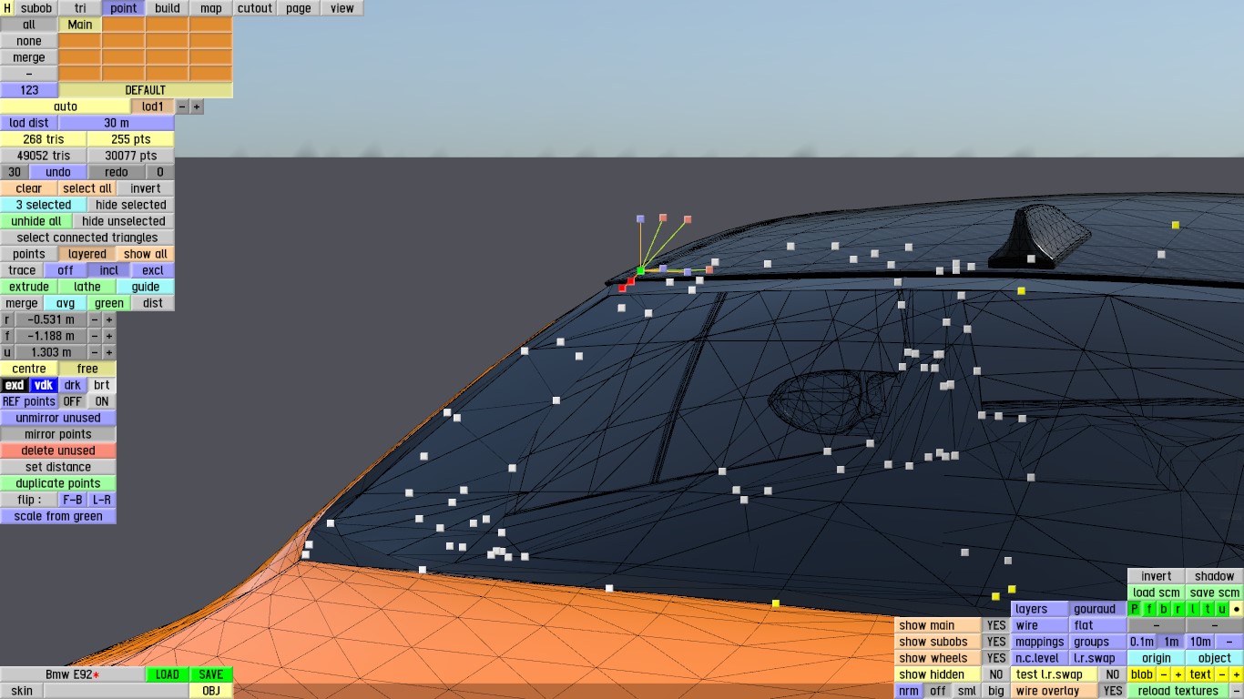Image resolution: width=1244 pixels, height=699 pixels.
Task: Click the lathe button
Action: pyautogui.click(x=87, y=287)
